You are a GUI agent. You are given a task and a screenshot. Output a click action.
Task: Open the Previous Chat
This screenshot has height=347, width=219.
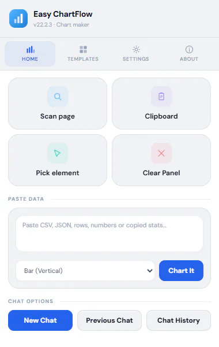tap(109, 320)
